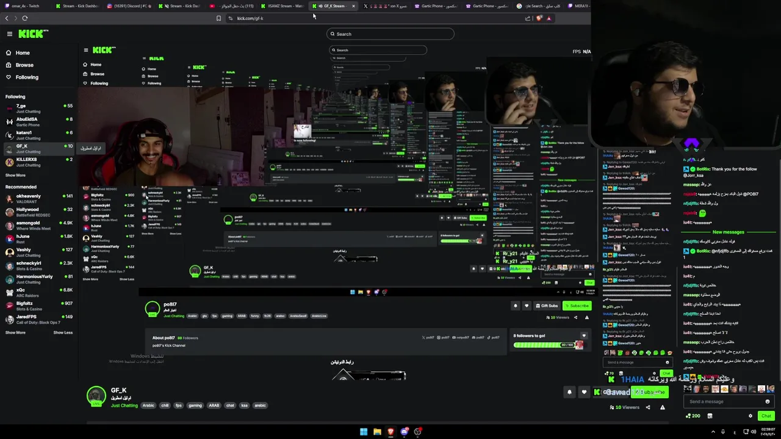Open emoji picker in outer chat input

(x=767, y=402)
